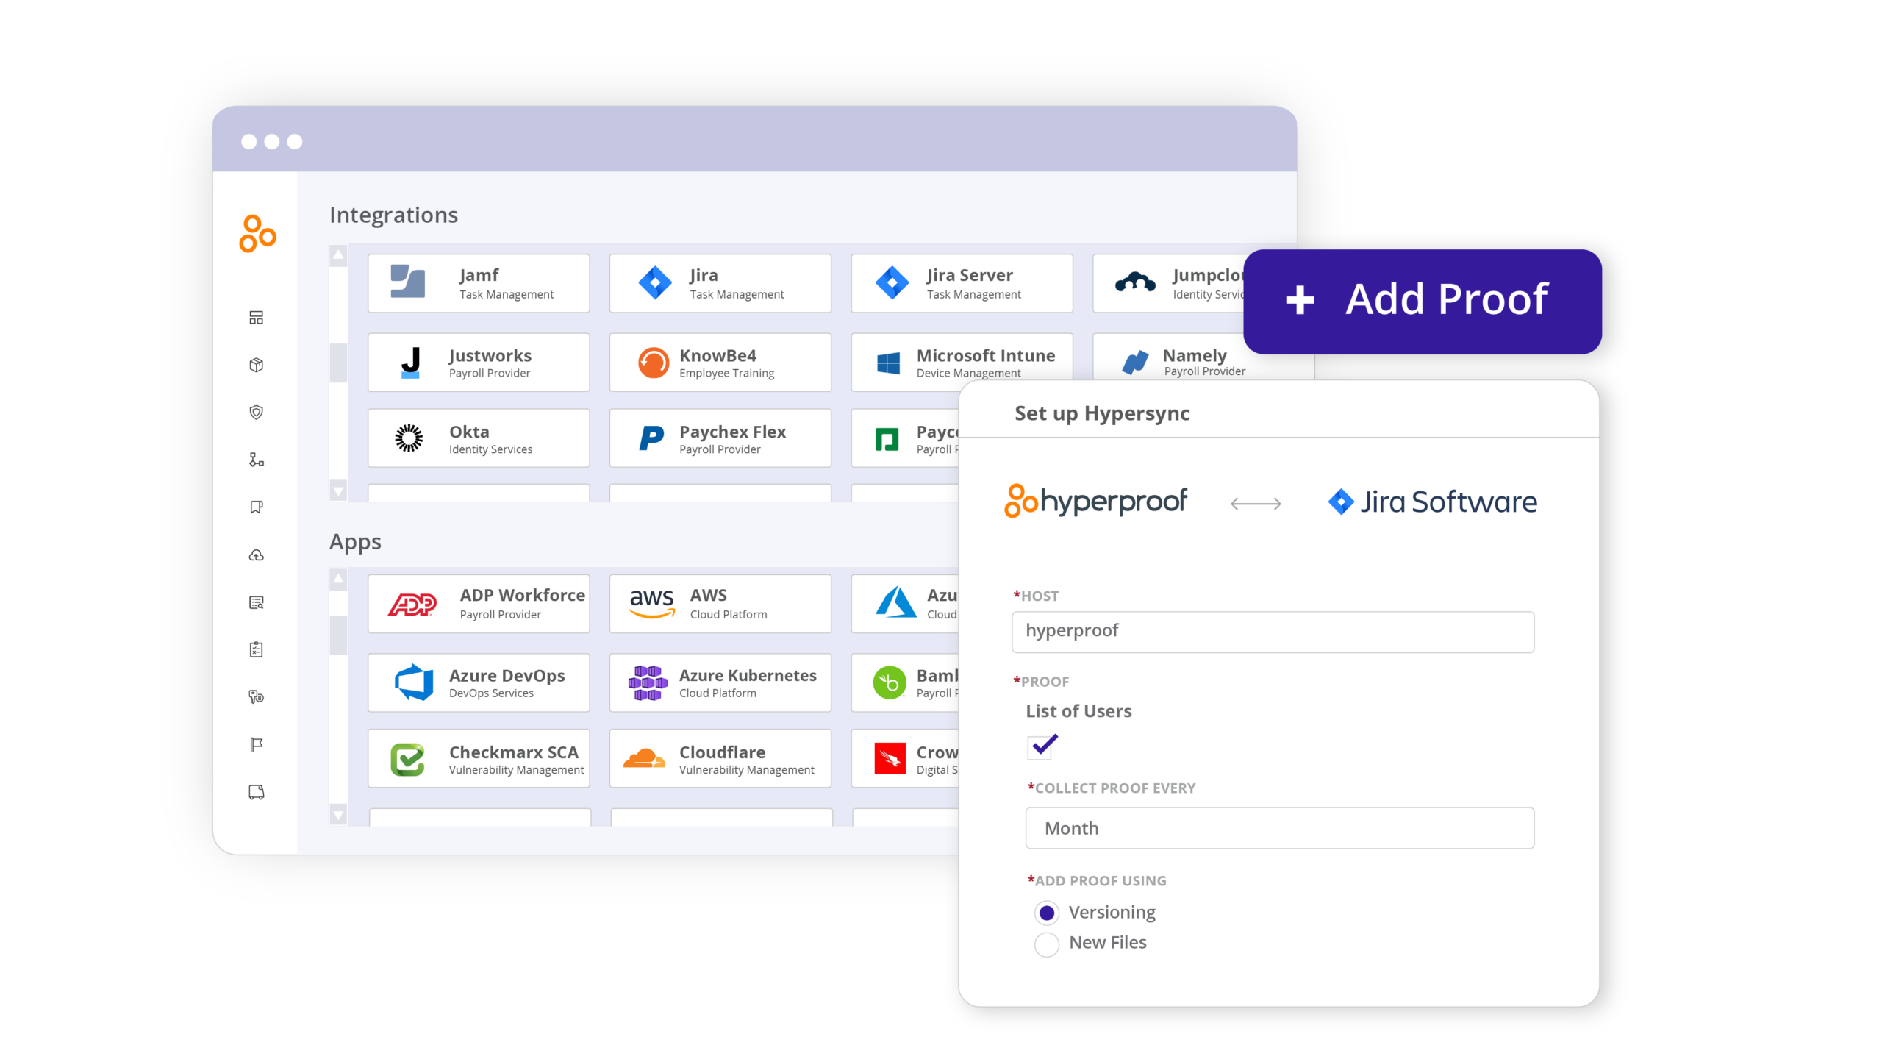Image resolution: width=1882 pixels, height=1059 pixels.
Task: Click the clipboard checklist sidebar icon
Action: (256, 649)
